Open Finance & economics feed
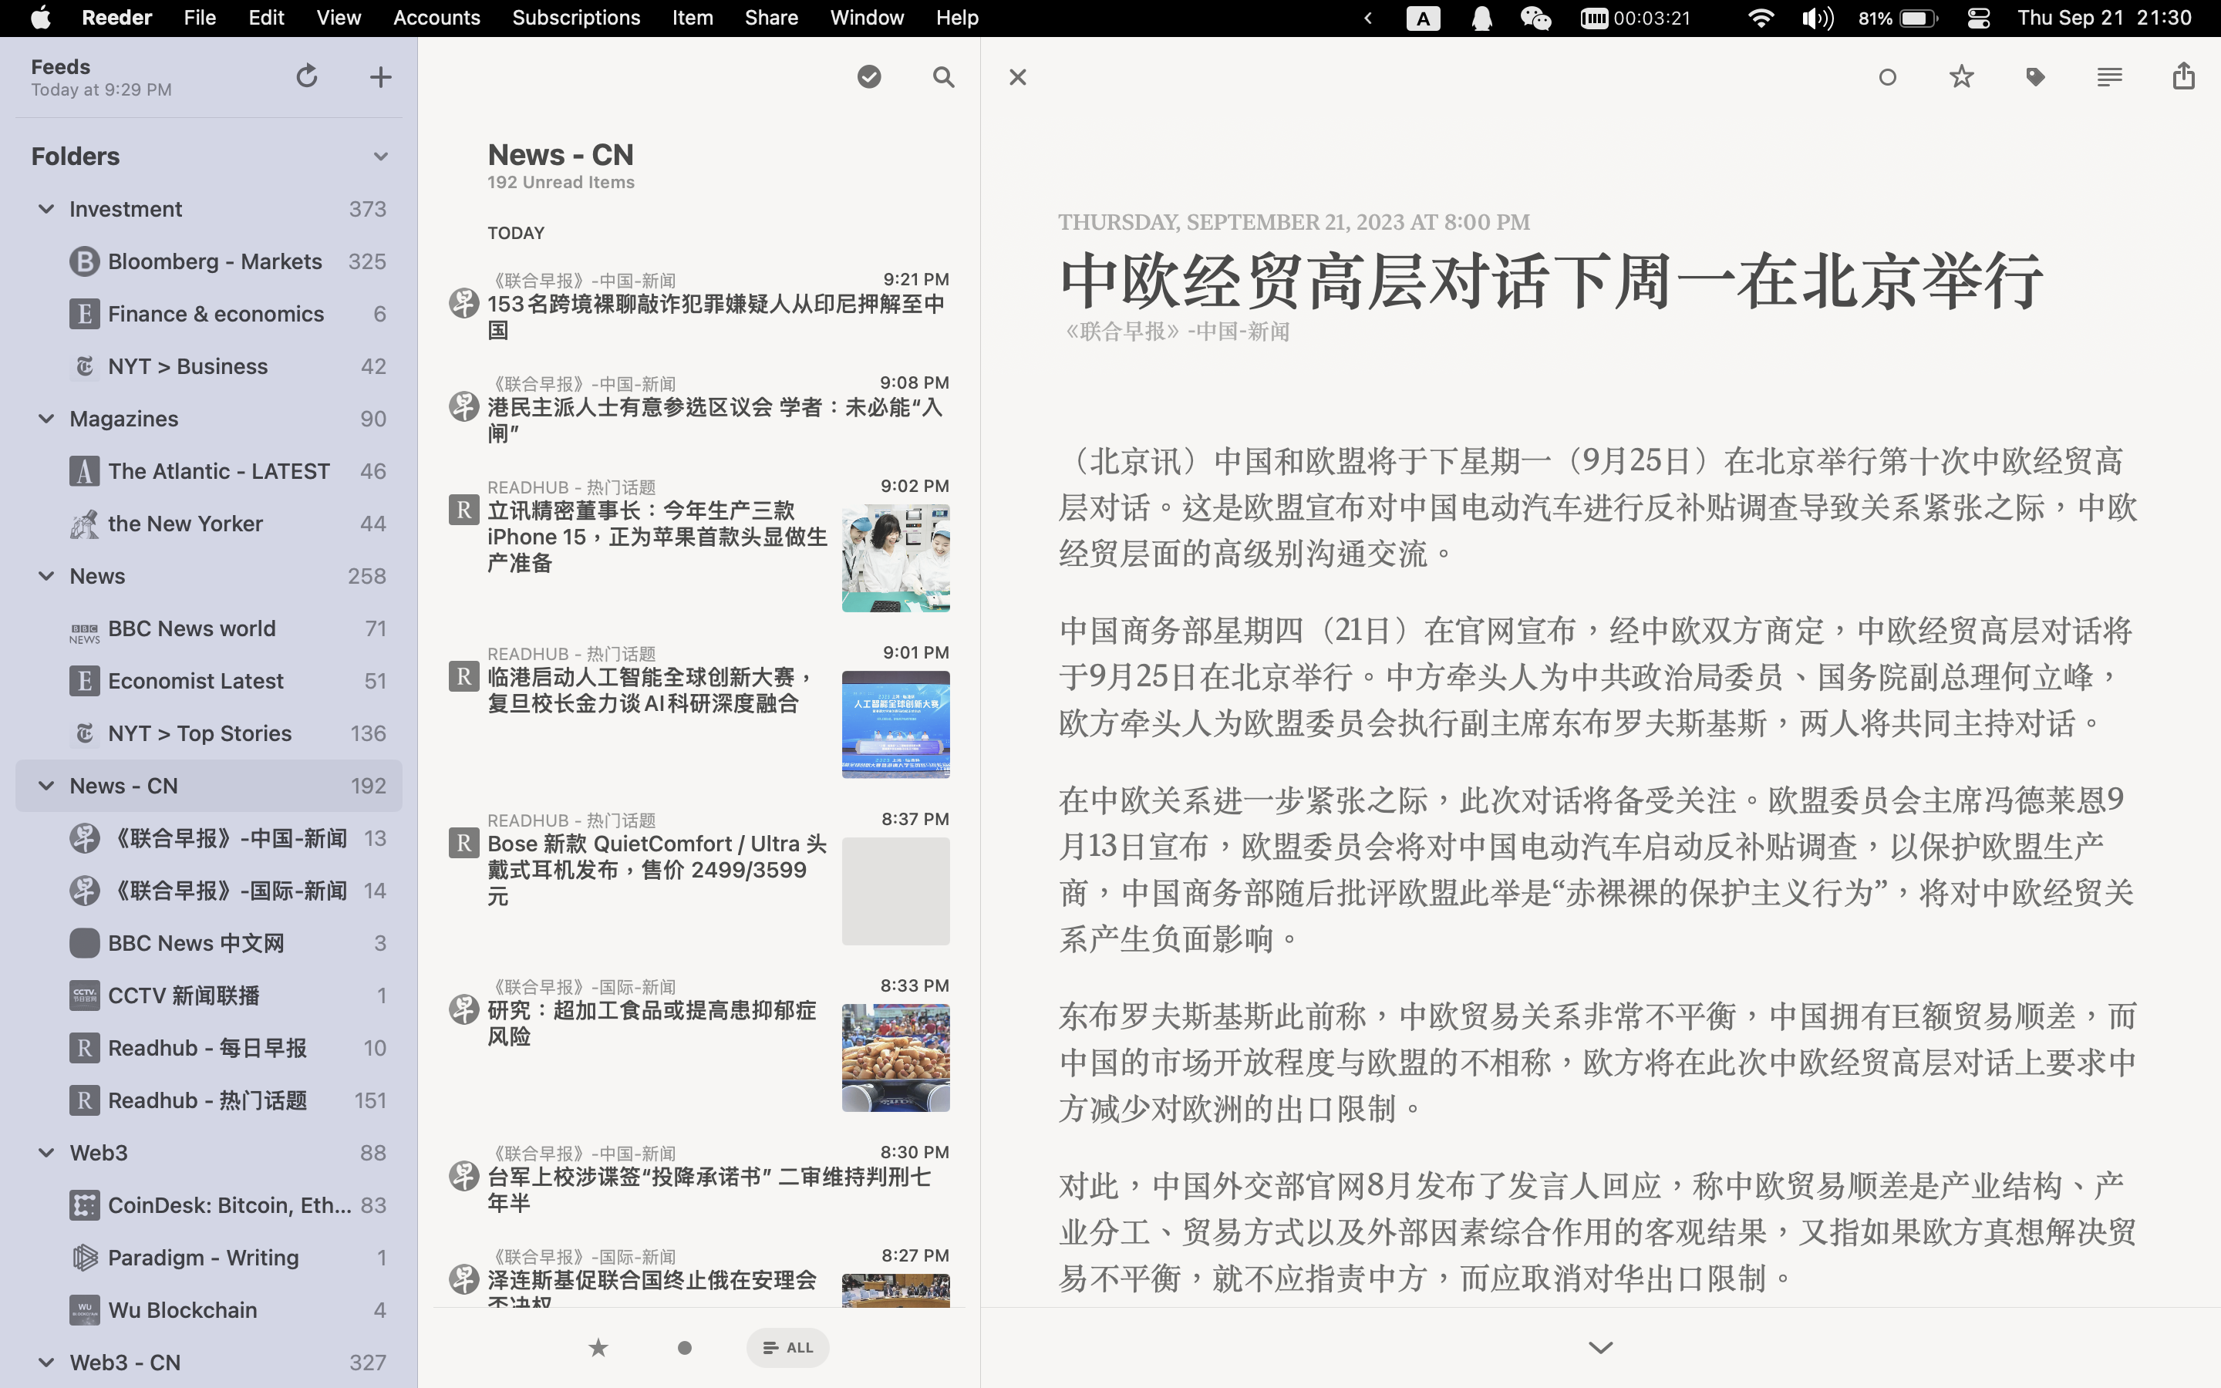 (x=209, y=314)
